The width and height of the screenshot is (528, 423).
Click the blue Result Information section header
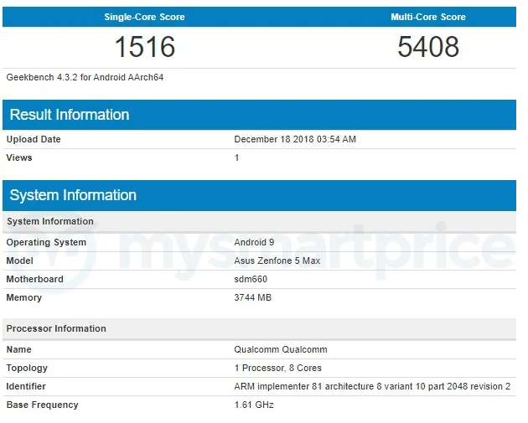69,115
